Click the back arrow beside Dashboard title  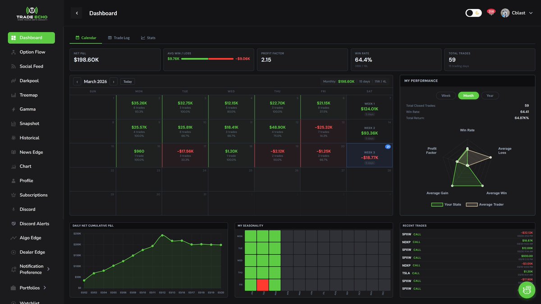pyautogui.click(x=77, y=14)
